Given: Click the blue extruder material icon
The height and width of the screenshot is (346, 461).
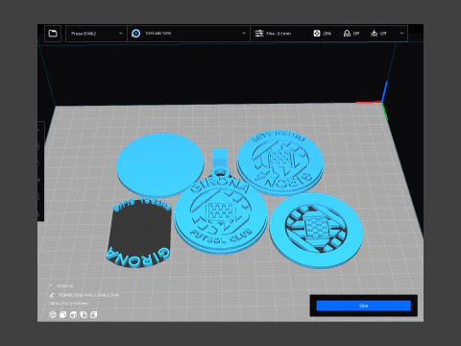Looking at the screenshot, I should [x=135, y=34].
